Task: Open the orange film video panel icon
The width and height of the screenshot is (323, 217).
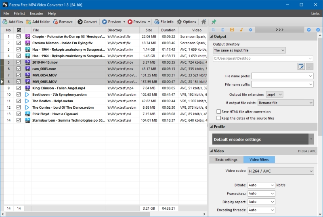Action: (232, 30)
